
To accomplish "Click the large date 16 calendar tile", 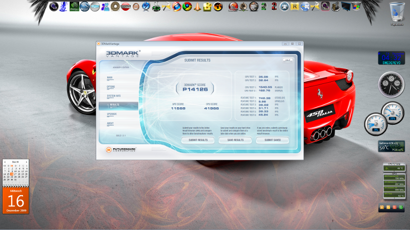I will click(16, 200).
